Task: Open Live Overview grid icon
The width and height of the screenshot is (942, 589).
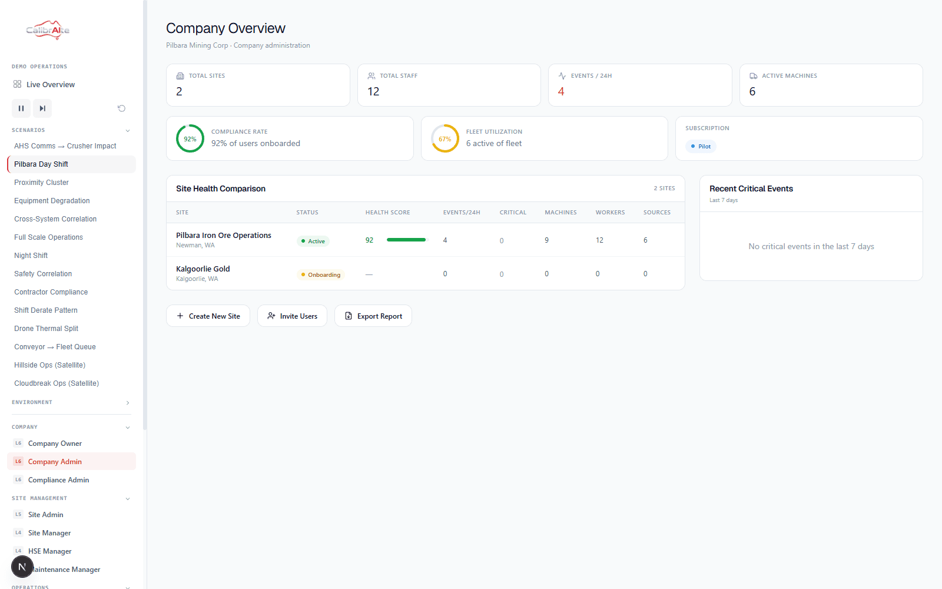Action: [18, 84]
